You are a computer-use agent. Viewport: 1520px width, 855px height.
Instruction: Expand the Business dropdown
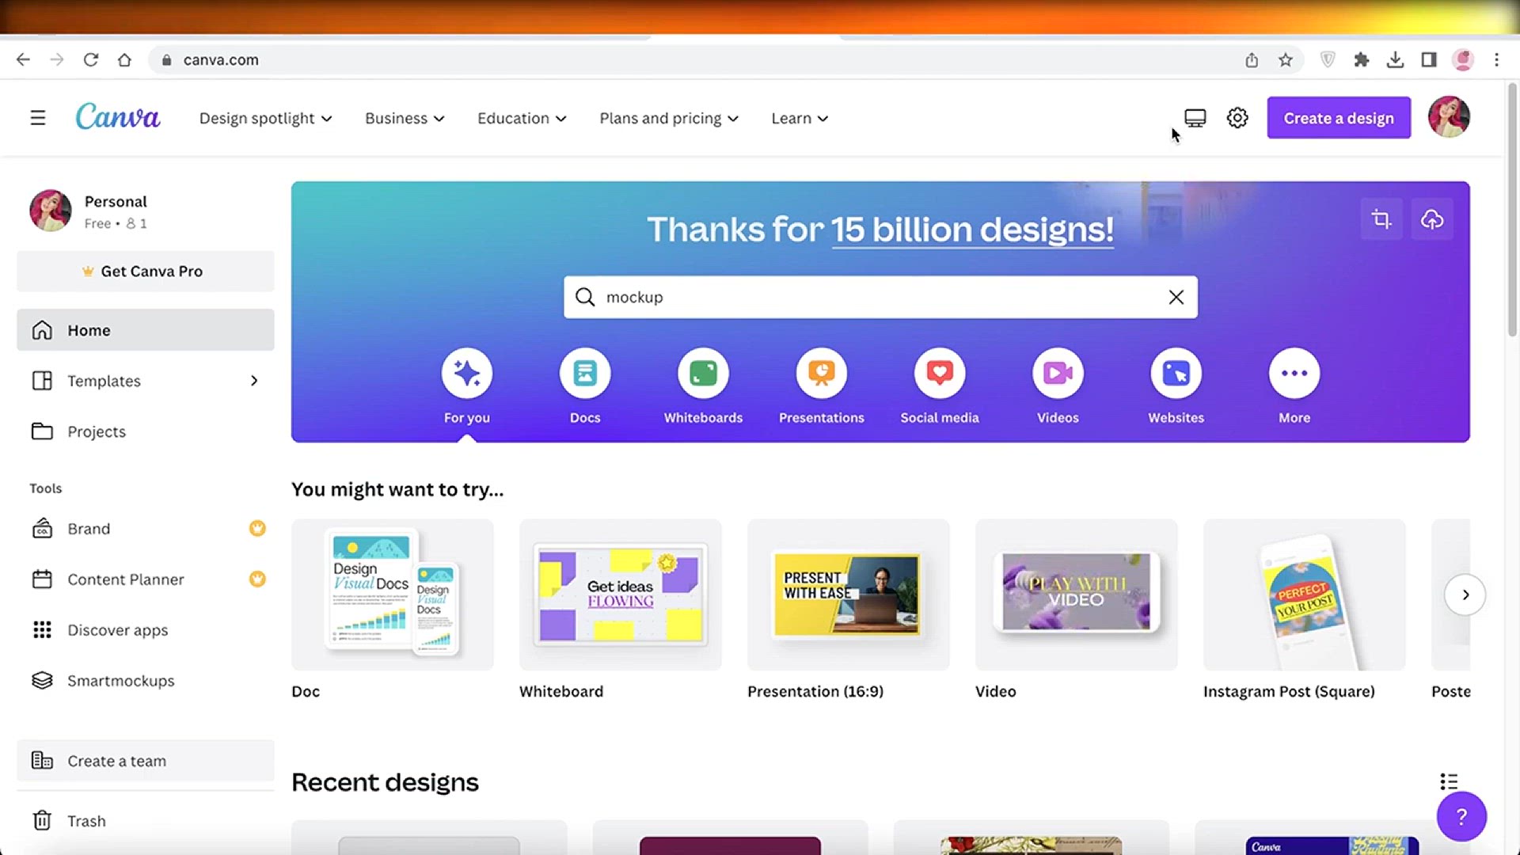click(x=405, y=118)
